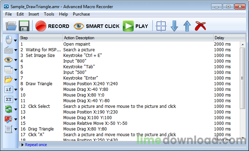This screenshot has height=151, width=249.
Task: Click the blue crosshair grid toolbar icon
Action: (161, 26)
